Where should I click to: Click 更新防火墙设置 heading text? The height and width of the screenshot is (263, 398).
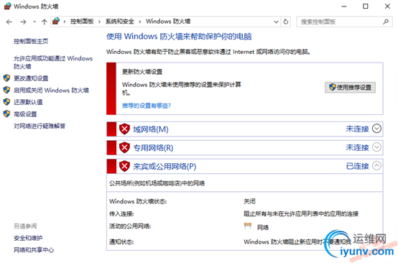[142, 72]
